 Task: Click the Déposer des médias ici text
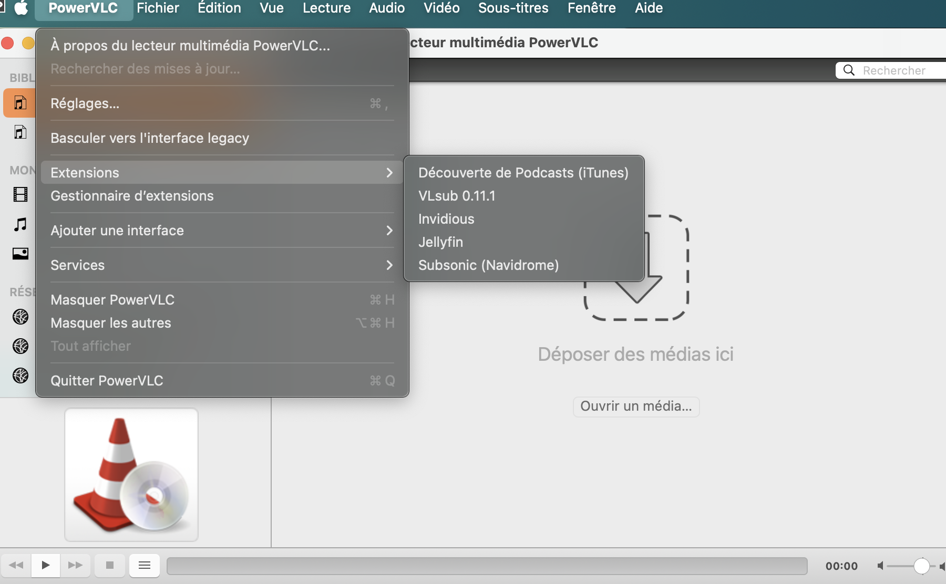click(636, 354)
